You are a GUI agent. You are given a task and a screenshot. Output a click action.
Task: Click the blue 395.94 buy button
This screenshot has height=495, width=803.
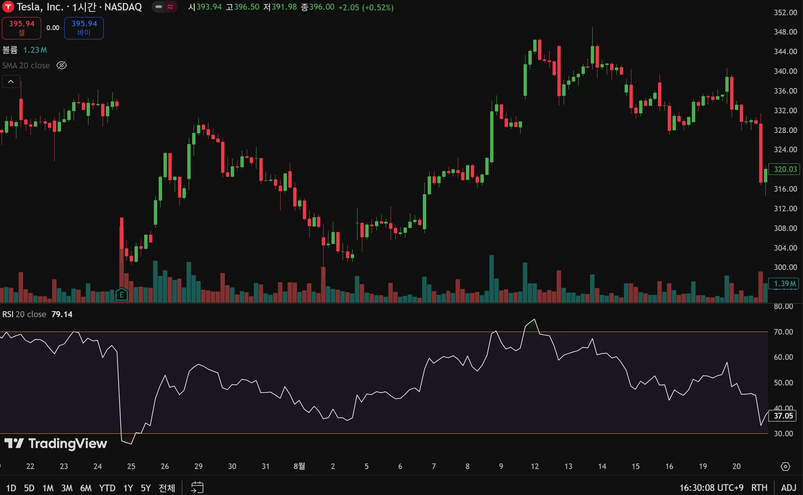point(84,28)
